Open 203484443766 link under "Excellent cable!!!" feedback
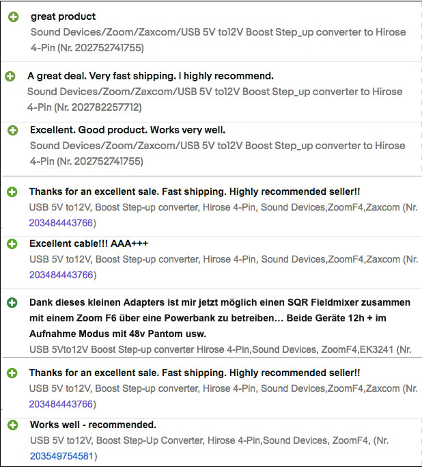 [60, 275]
